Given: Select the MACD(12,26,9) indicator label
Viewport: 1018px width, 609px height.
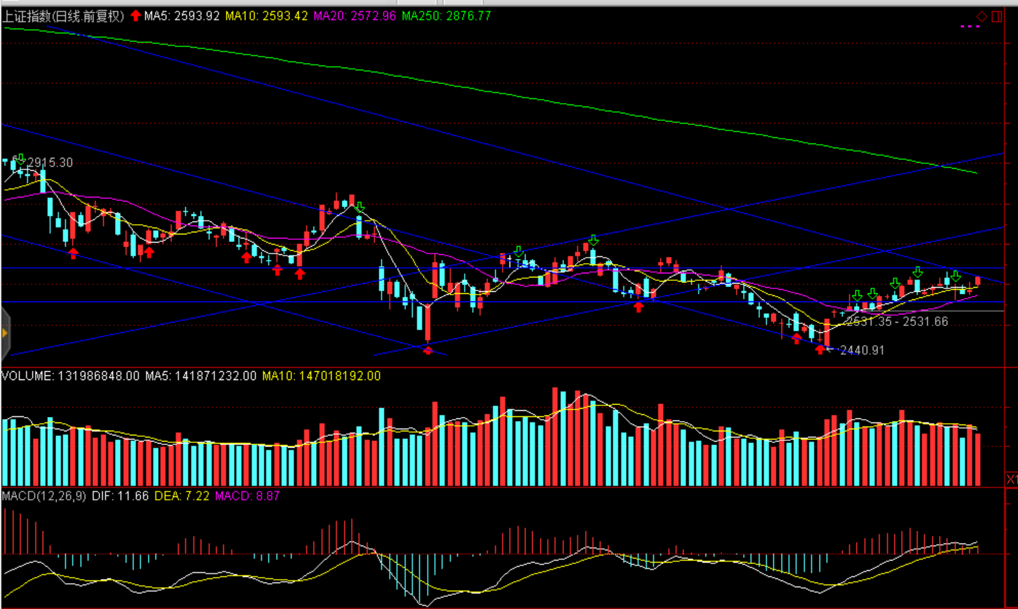Looking at the screenshot, I should coord(44,496).
